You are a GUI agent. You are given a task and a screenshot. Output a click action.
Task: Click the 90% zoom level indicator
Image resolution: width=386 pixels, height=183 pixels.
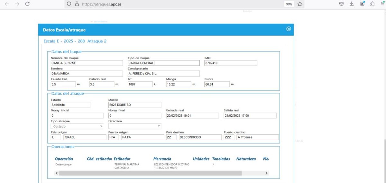[289, 4]
